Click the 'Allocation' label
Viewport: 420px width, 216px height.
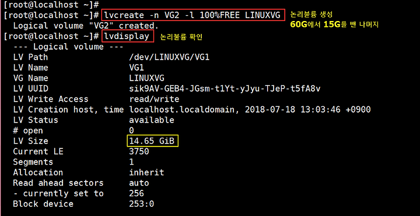38,172
